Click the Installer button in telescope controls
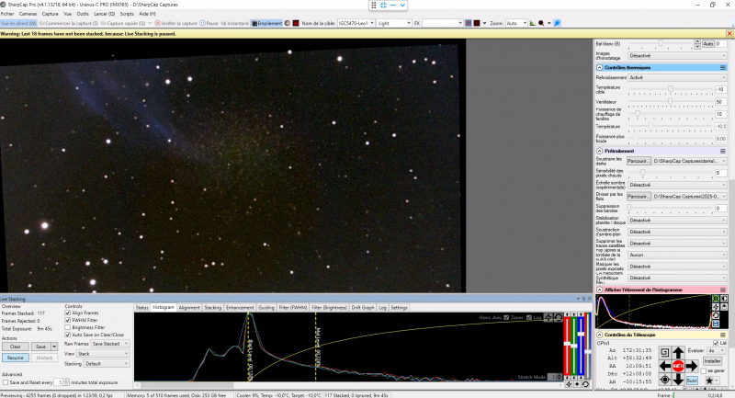The height and width of the screenshot is (398, 735). [712, 361]
